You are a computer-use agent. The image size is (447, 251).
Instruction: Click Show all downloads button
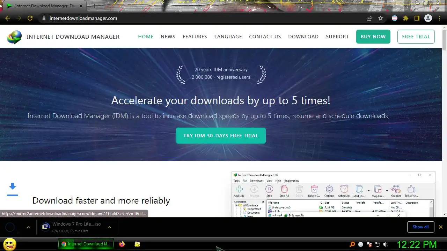click(x=420, y=227)
